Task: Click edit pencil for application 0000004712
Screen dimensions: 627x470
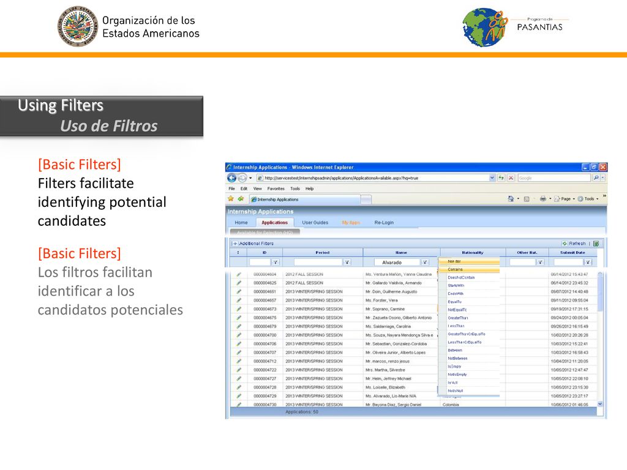Action: pos(239,361)
